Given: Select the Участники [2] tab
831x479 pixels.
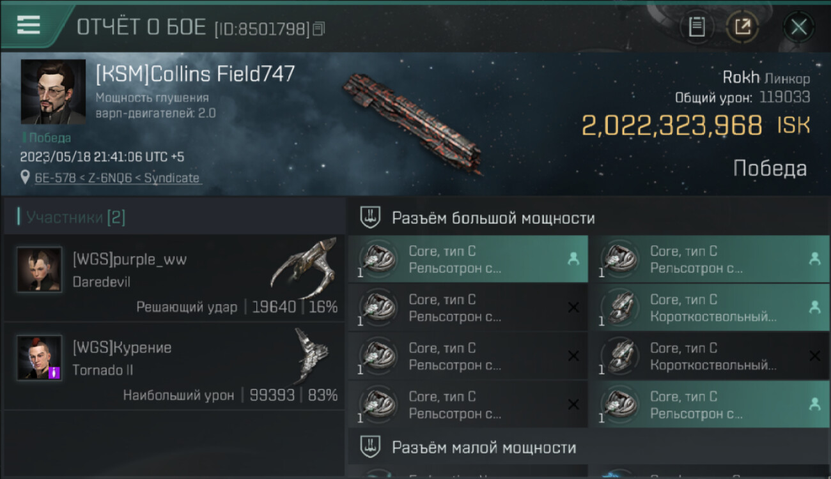Looking at the screenshot, I should tap(75, 217).
